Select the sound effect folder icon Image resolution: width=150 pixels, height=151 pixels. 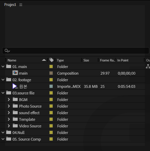coord(15,112)
